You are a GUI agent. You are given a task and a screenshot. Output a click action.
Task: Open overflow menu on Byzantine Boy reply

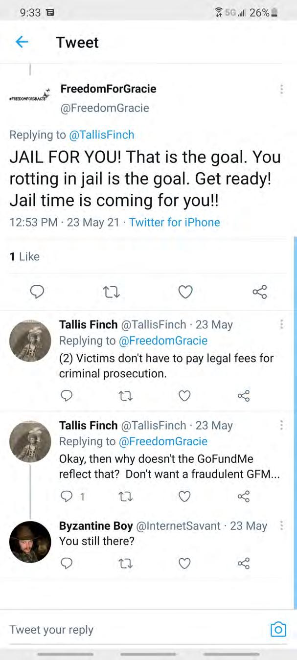(x=281, y=526)
